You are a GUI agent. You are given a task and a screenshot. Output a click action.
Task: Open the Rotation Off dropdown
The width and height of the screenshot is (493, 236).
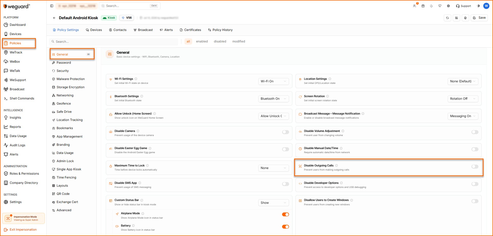[x=463, y=99]
